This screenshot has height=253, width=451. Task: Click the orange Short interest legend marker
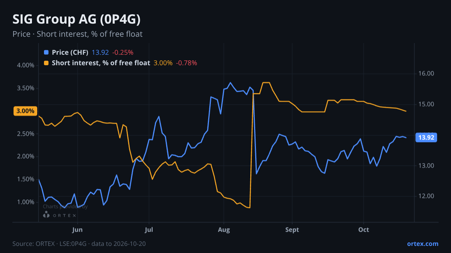point(46,63)
